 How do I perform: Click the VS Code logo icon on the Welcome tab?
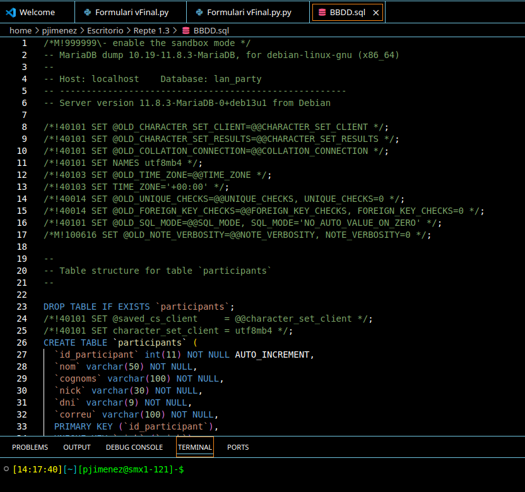click(x=11, y=12)
